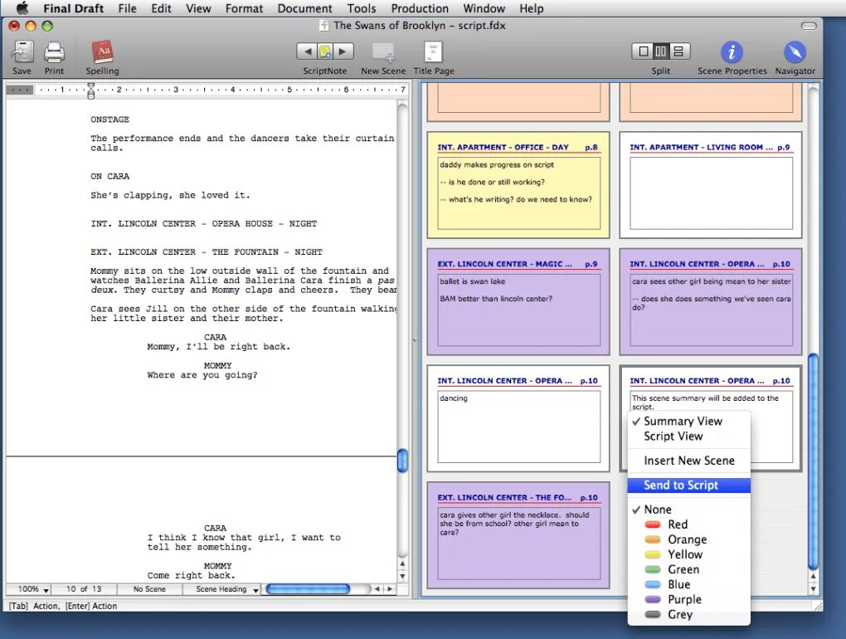The width and height of the screenshot is (846, 639).
Task: Click the ruler indent marker
Action: coord(90,90)
